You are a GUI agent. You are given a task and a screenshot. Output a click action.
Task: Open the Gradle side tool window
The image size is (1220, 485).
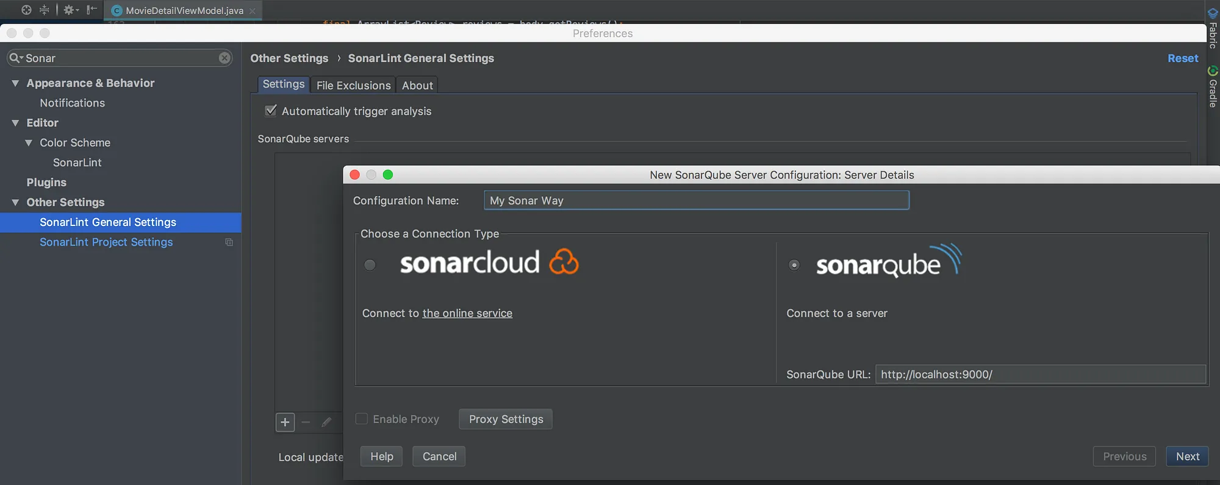point(1213,87)
